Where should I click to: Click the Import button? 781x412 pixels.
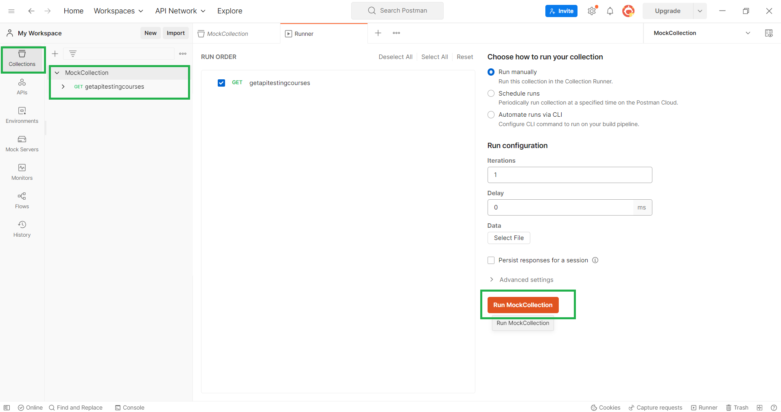pos(176,33)
